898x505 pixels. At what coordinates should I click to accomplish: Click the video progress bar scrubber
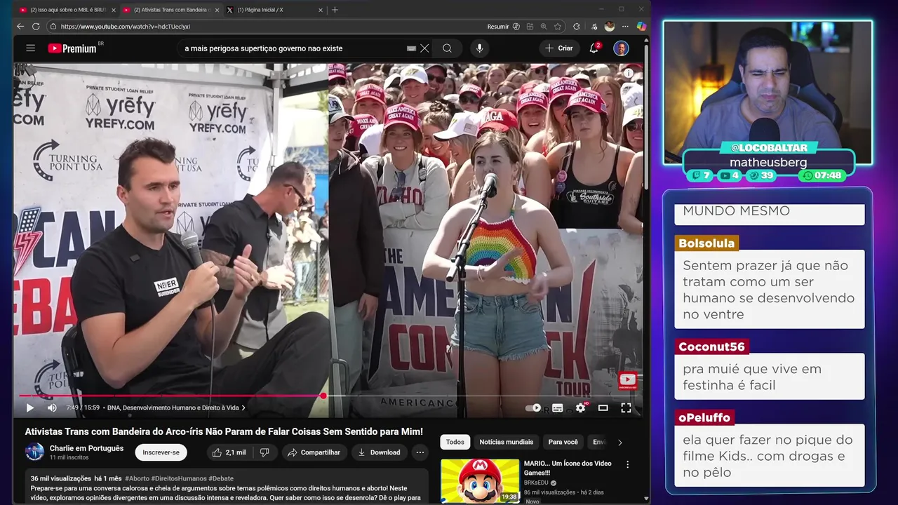pyautogui.click(x=323, y=396)
